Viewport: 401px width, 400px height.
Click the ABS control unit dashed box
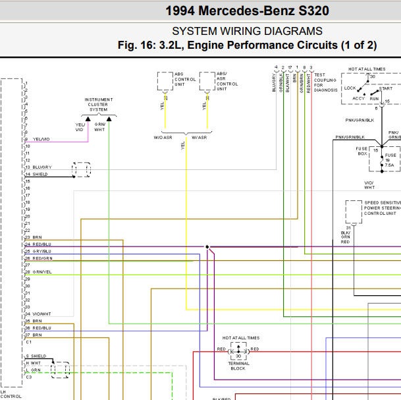pos(165,81)
